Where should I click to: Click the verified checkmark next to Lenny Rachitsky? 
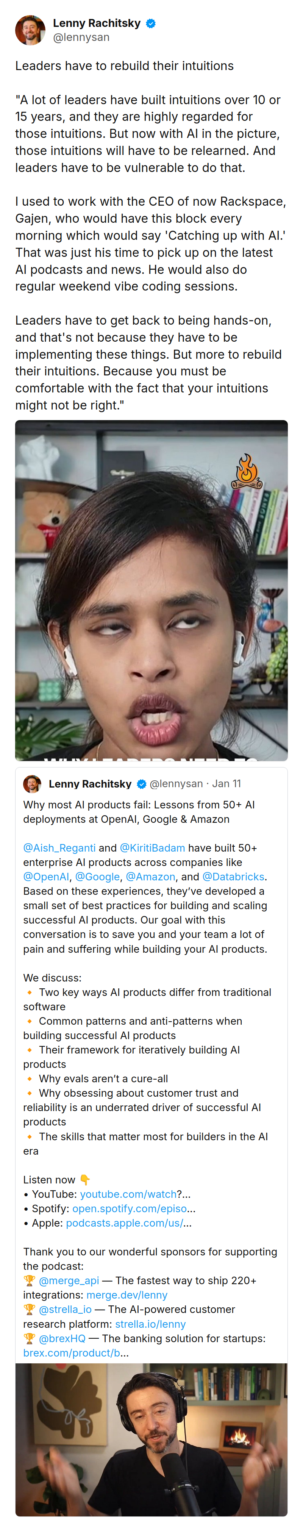[151, 23]
